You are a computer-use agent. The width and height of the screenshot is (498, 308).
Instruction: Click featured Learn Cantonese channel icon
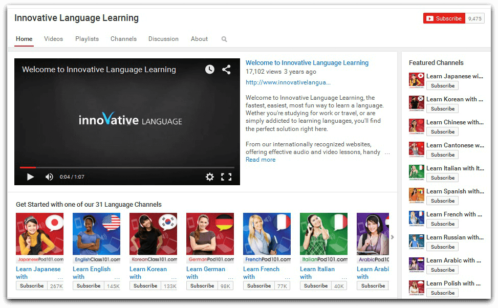tap(417, 149)
